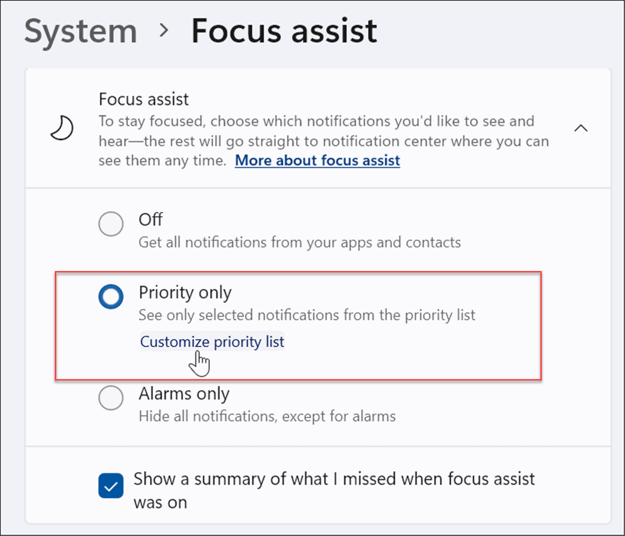Select the Priority only radio button
The image size is (625, 536).
(111, 296)
